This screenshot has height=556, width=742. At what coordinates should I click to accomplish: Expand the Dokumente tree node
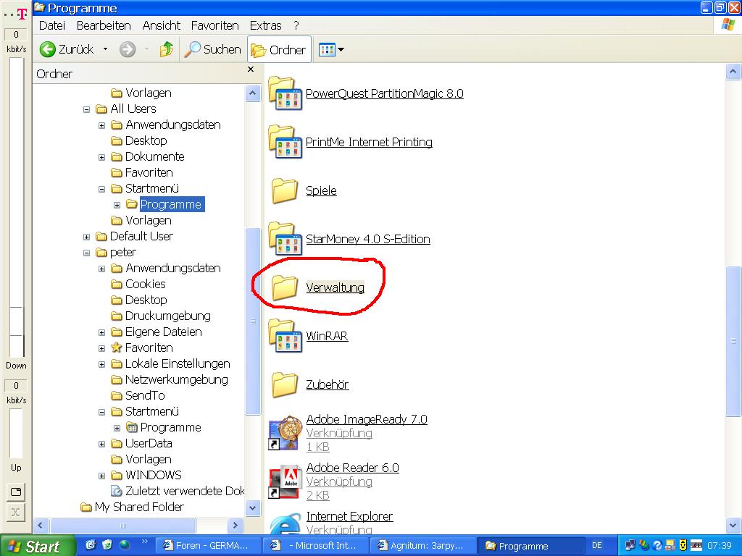(x=101, y=157)
